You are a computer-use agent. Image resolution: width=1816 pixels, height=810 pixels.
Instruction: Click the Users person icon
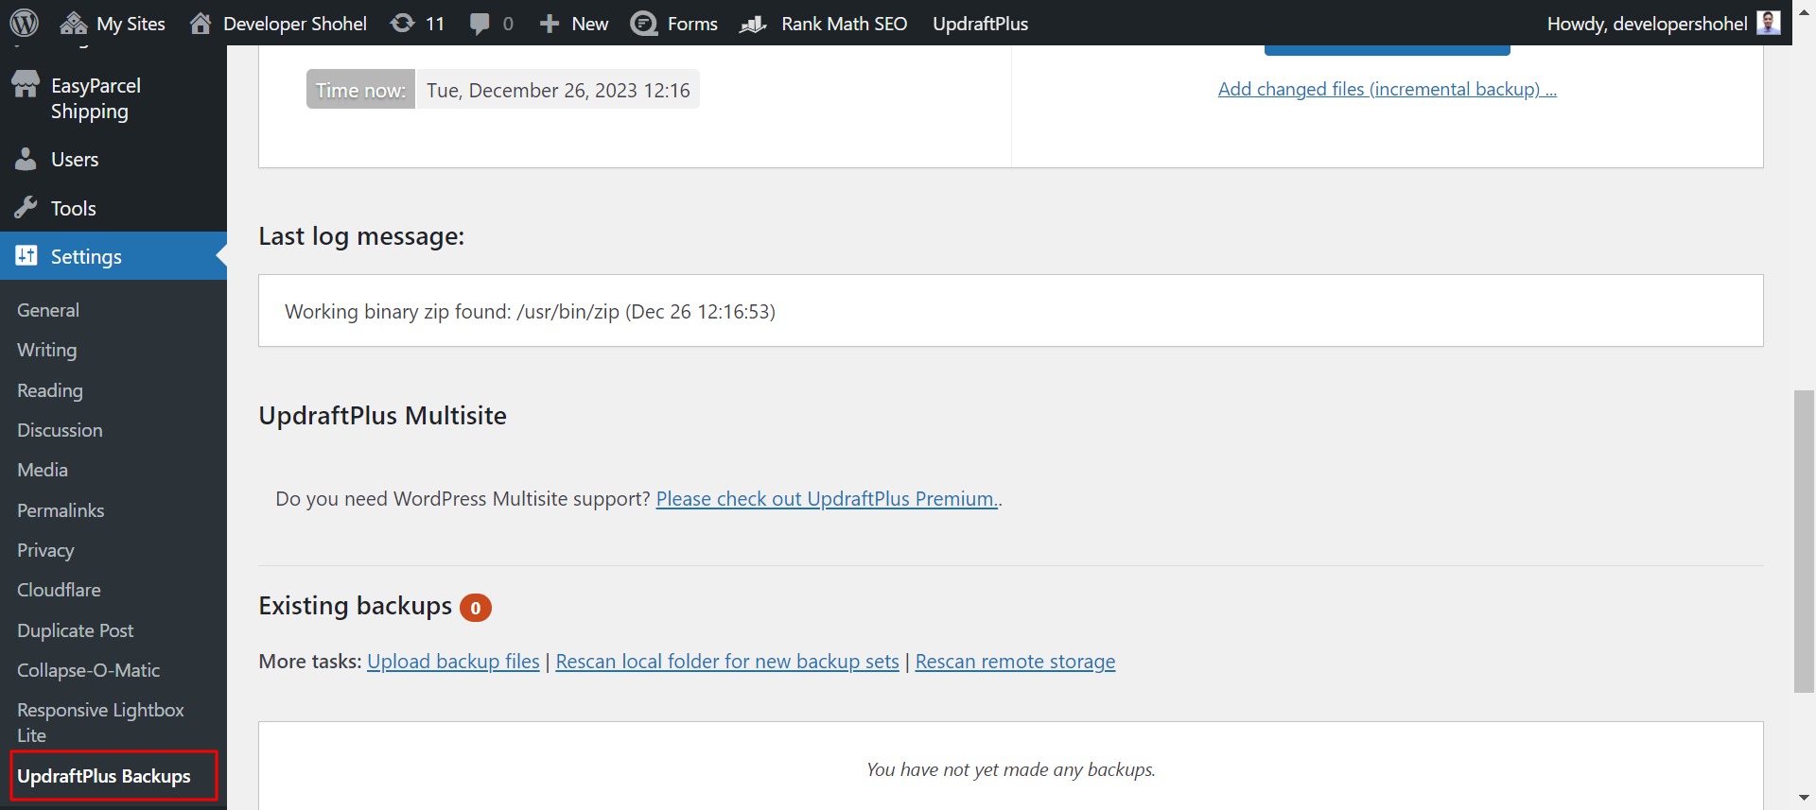tap(26, 159)
